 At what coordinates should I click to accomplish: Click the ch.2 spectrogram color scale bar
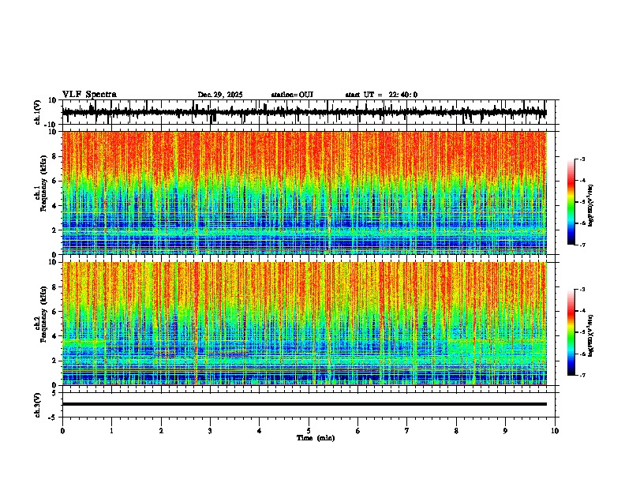(x=571, y=332)
